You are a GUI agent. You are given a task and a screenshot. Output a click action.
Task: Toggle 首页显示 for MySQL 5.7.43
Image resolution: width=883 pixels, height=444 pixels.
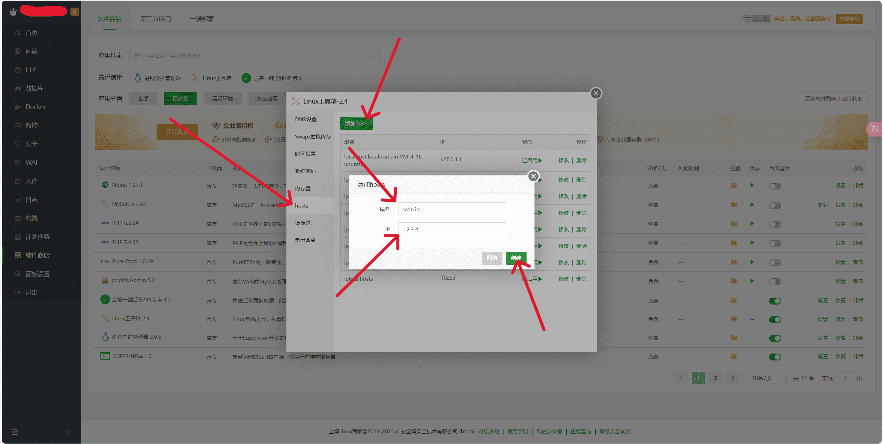tap(775, 205)
